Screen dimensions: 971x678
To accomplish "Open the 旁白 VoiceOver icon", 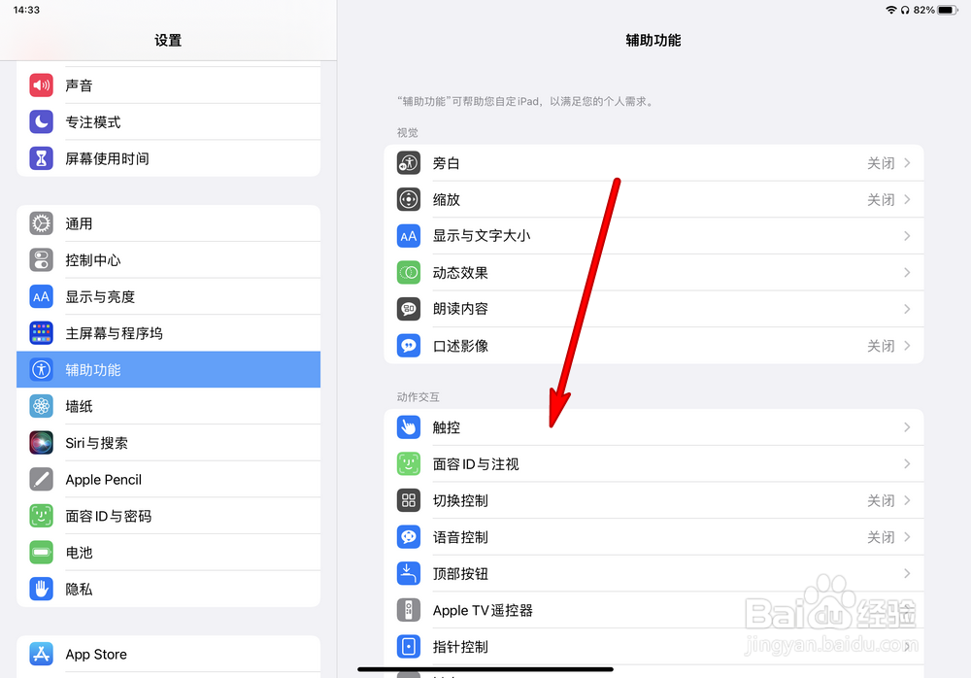I will 408,163.
